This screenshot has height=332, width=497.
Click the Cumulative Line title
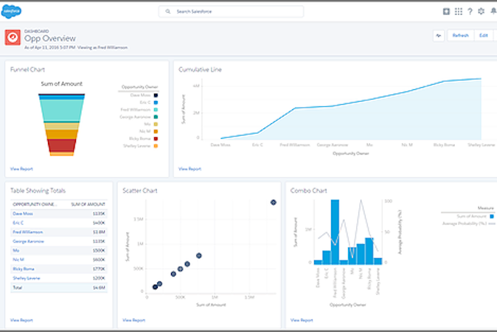pyautogui.click(x=200, y=69)
